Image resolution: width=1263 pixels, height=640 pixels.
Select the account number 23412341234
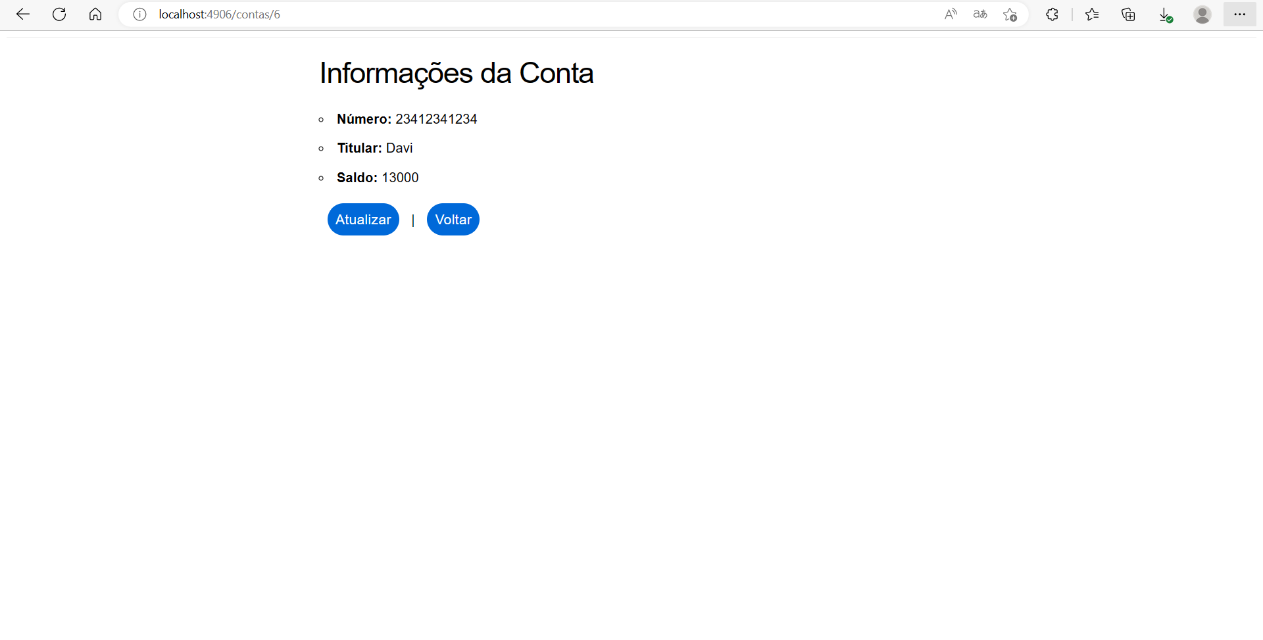pos(436,119)
